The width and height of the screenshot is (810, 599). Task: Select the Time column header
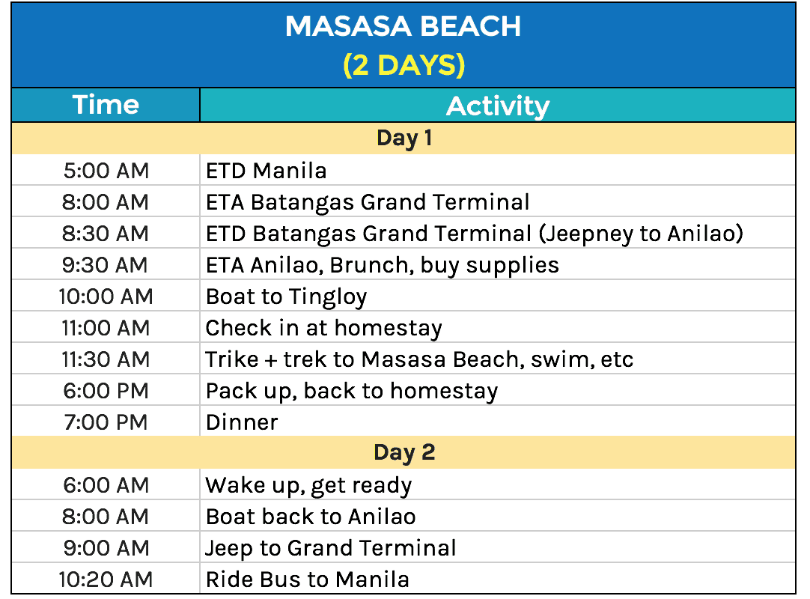click(106, 105)
